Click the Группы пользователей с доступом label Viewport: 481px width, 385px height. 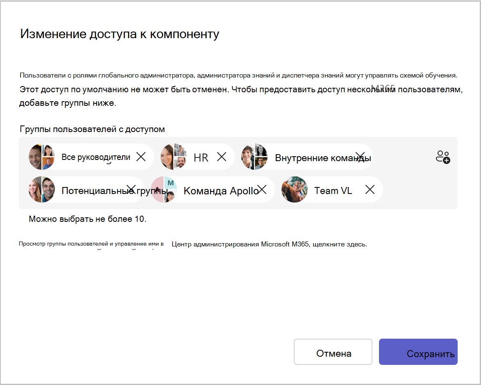pos(92,129)
